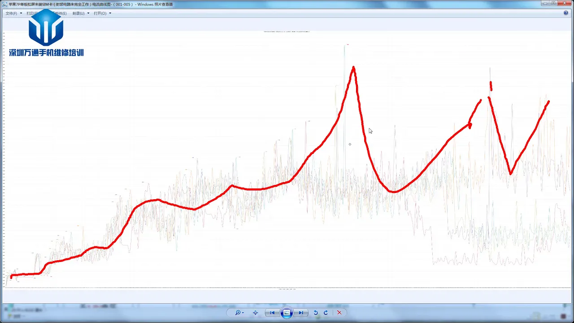Start the slideshow with the center button
Image resolution: width=574 pixels, height=323 pixels.
287,313
